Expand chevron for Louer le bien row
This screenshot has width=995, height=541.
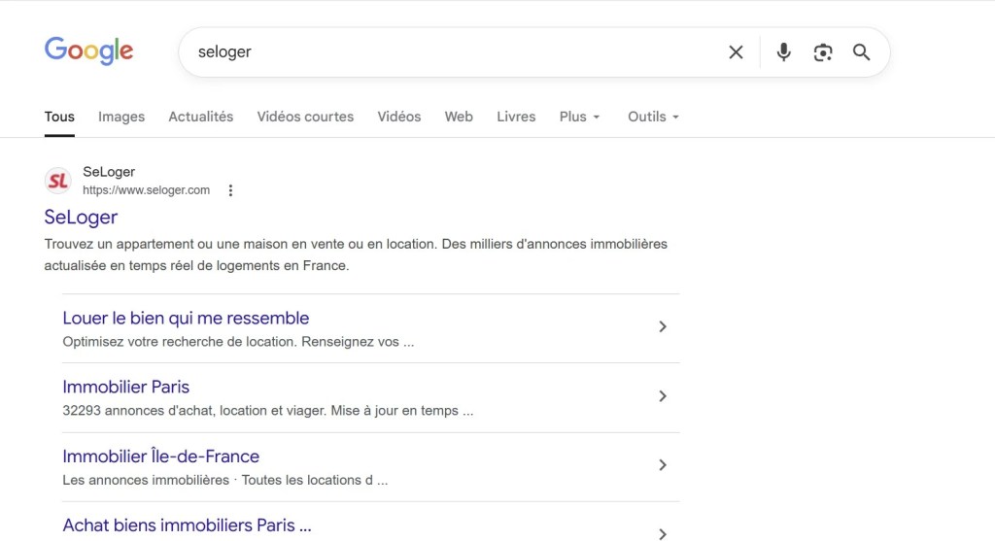(x=663, y=326)
